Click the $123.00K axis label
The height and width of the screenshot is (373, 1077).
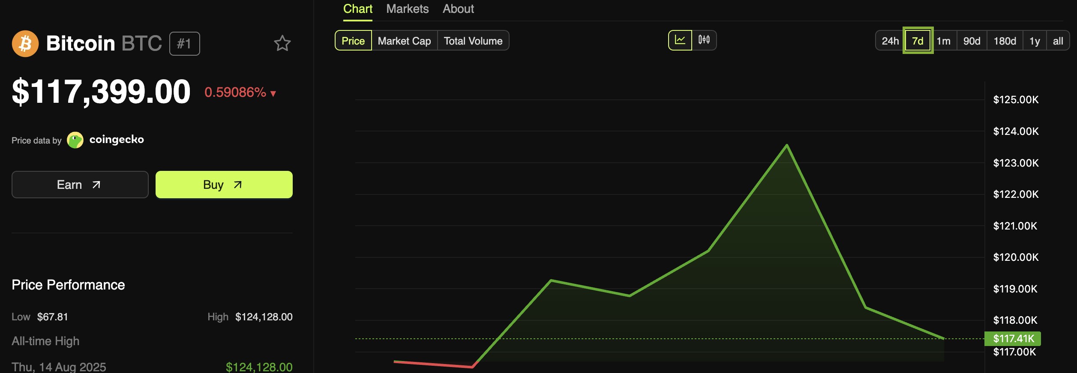pos(1016,163)
